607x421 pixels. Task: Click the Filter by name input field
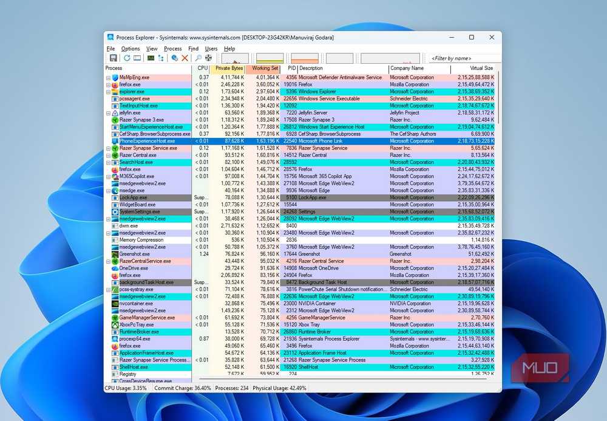pyautogui.click(x=464, y=58)
